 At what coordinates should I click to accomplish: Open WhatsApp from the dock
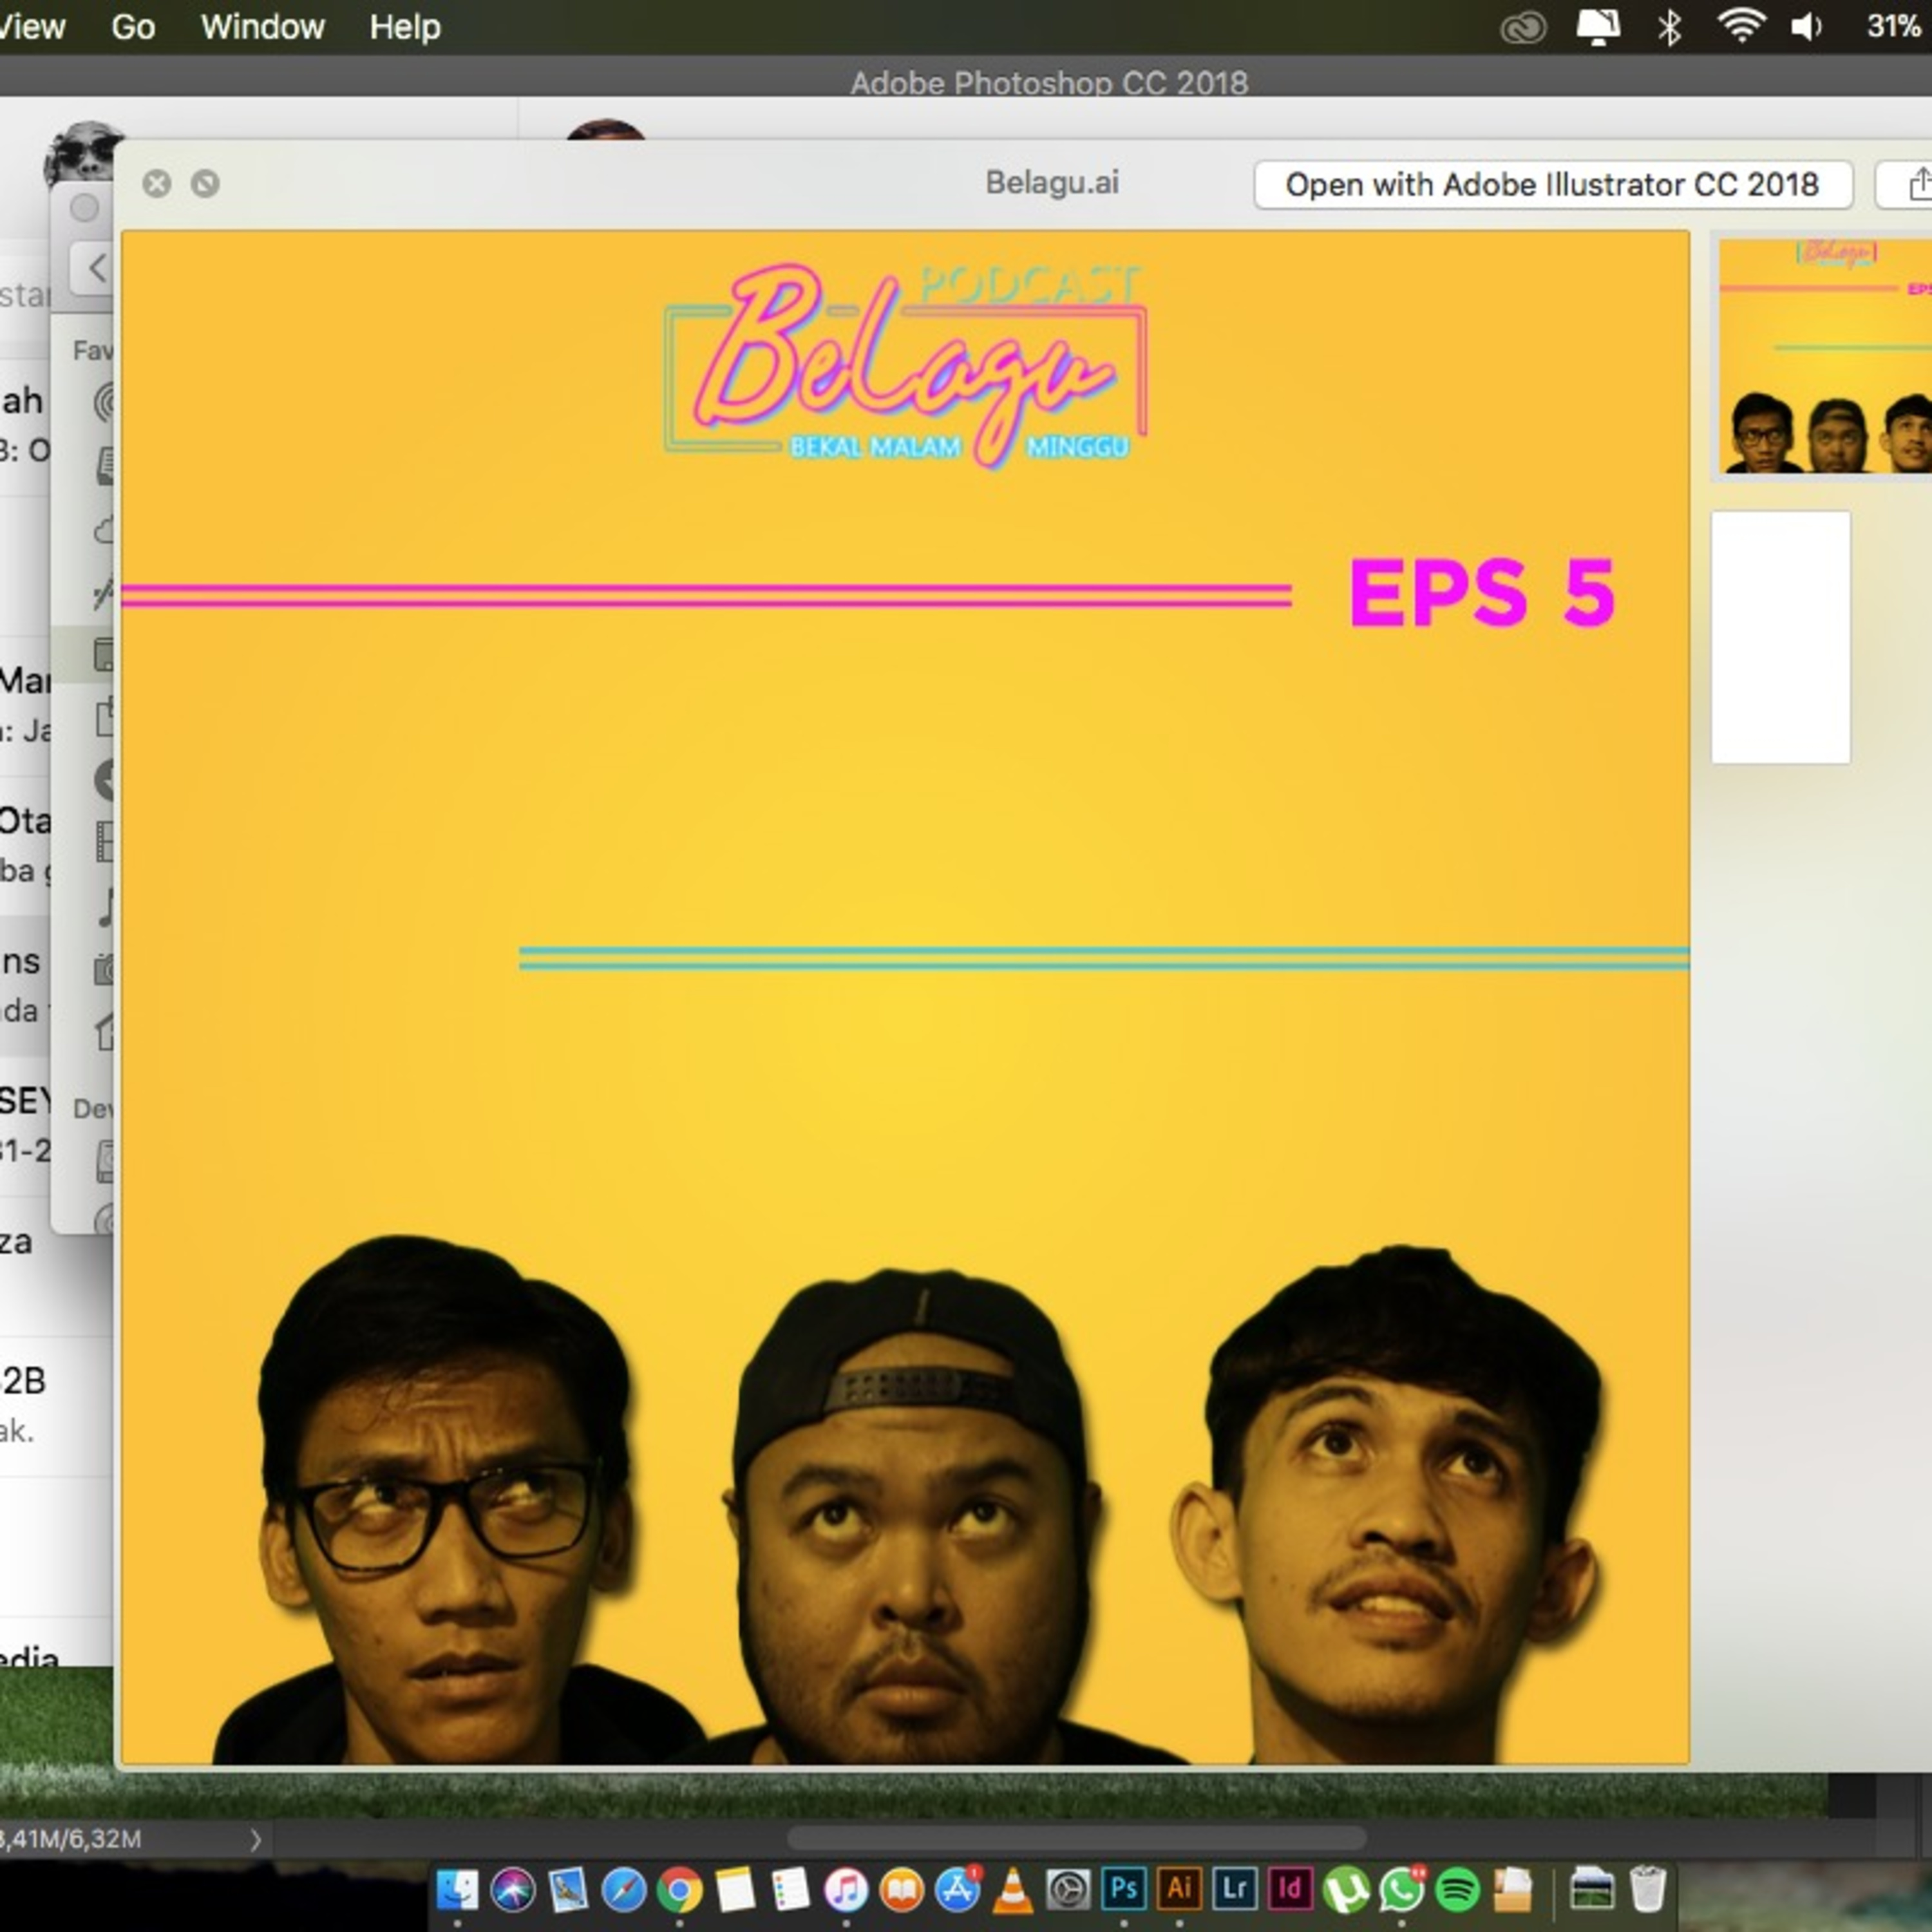click(1401, 1889)
